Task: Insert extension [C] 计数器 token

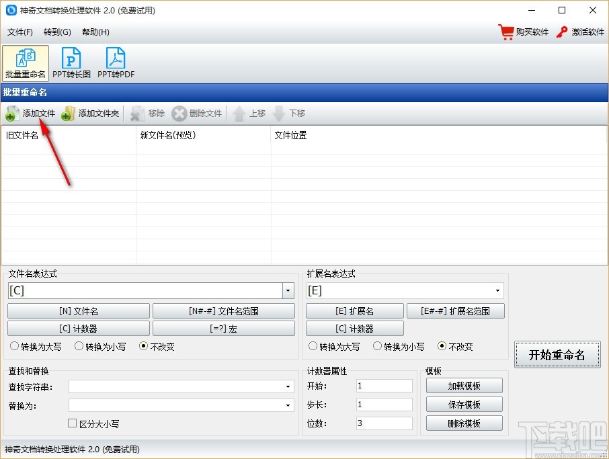Action: click(x=355, y=329)
